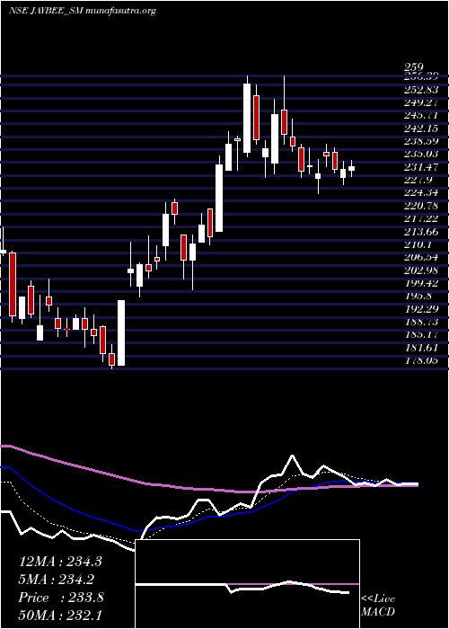Screen dimensions: 449x629
Task: Select the 192.29 price axis label
Action: 421,309
